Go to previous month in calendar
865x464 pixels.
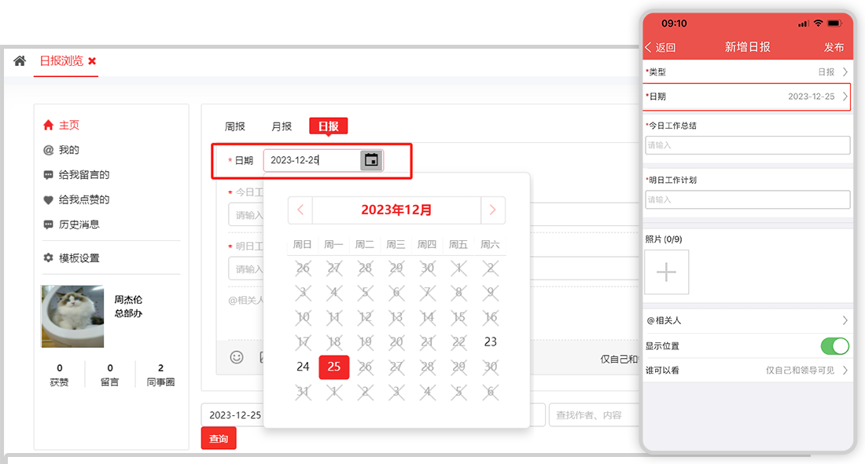point(300,210)
